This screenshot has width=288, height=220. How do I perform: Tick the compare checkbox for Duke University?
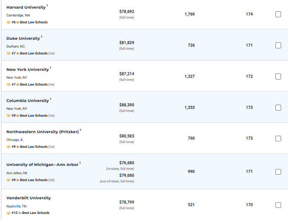click(278, 45)
